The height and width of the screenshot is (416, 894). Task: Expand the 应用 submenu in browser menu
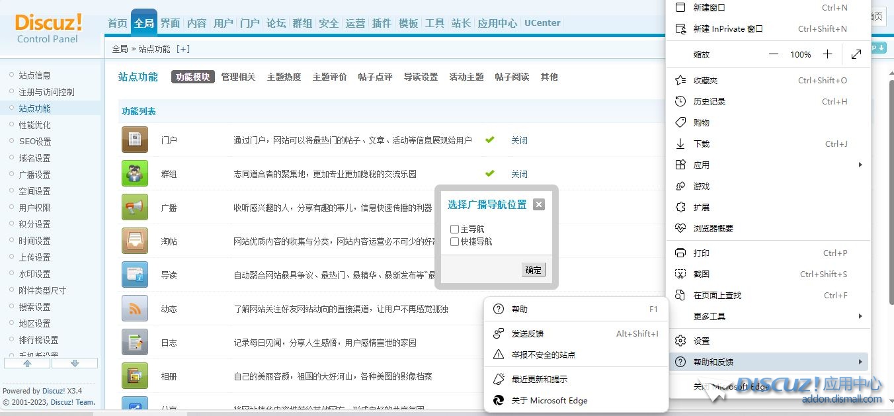click(x=860, y=165)
